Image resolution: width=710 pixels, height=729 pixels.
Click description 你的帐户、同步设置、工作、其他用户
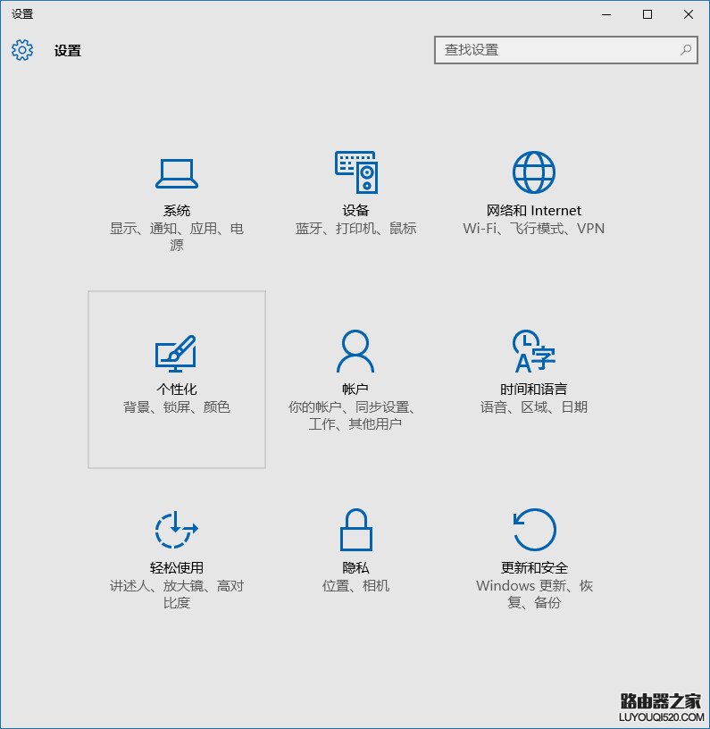[352, 415]
